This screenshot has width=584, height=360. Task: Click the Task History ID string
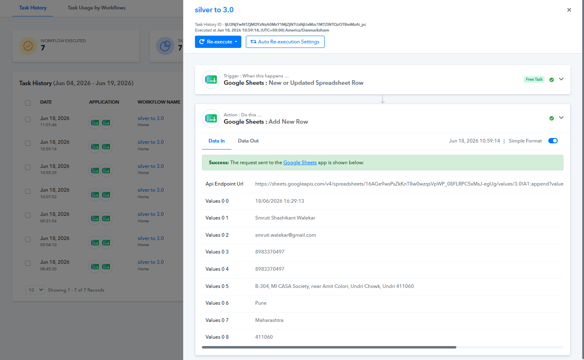coord(295,25)
